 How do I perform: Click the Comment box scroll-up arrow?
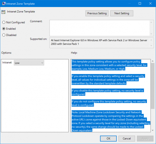click(151, 22)
